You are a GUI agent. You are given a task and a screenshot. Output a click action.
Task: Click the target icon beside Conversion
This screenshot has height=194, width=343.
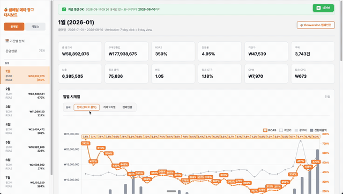click(302, 25)
